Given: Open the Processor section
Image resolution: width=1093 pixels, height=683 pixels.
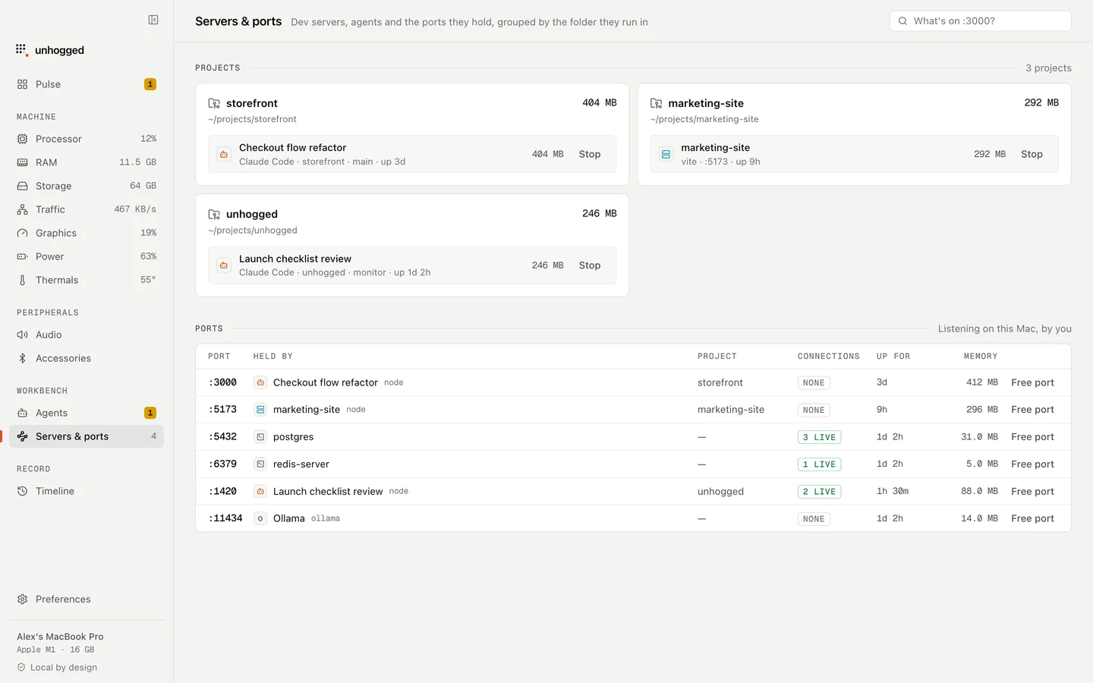Looking at the screenshot, I should tap(87, 139).
